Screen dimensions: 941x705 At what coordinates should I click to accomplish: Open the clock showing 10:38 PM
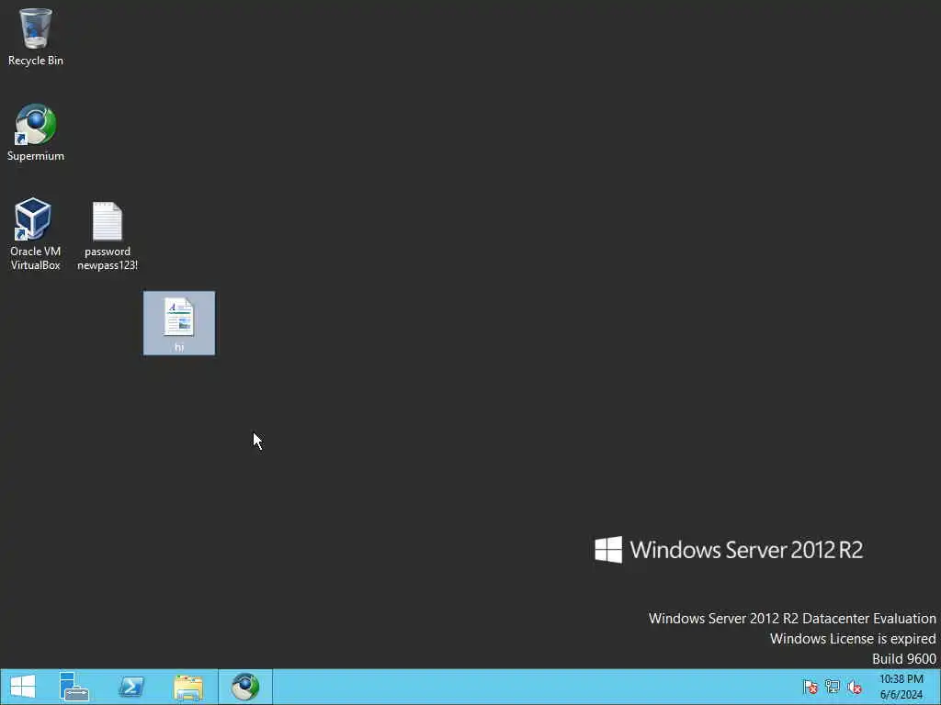(x=901, y=687)
